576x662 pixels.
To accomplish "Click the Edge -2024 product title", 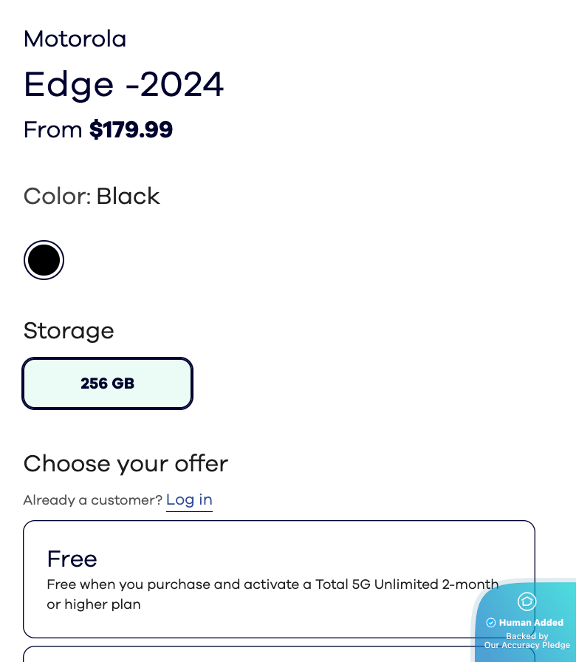I will 123,85.
